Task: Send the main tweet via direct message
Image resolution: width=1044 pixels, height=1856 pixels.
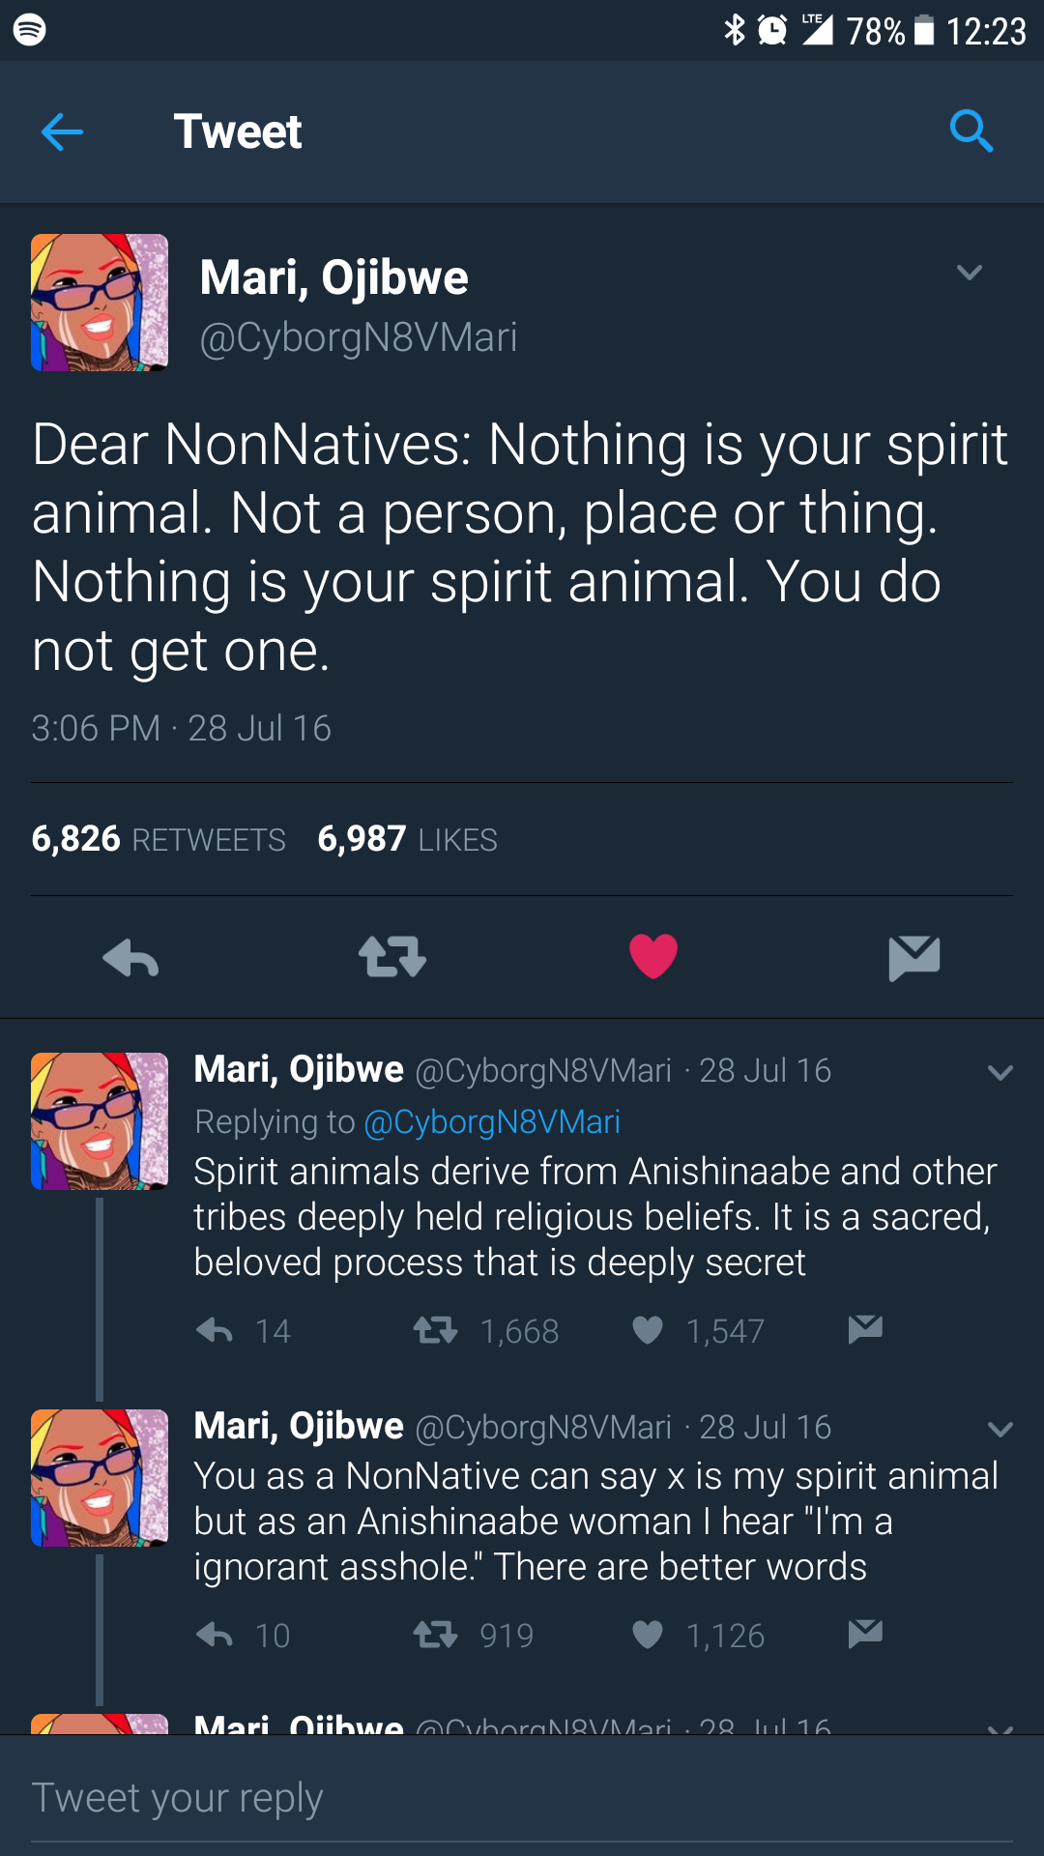Action: [913, 957]
